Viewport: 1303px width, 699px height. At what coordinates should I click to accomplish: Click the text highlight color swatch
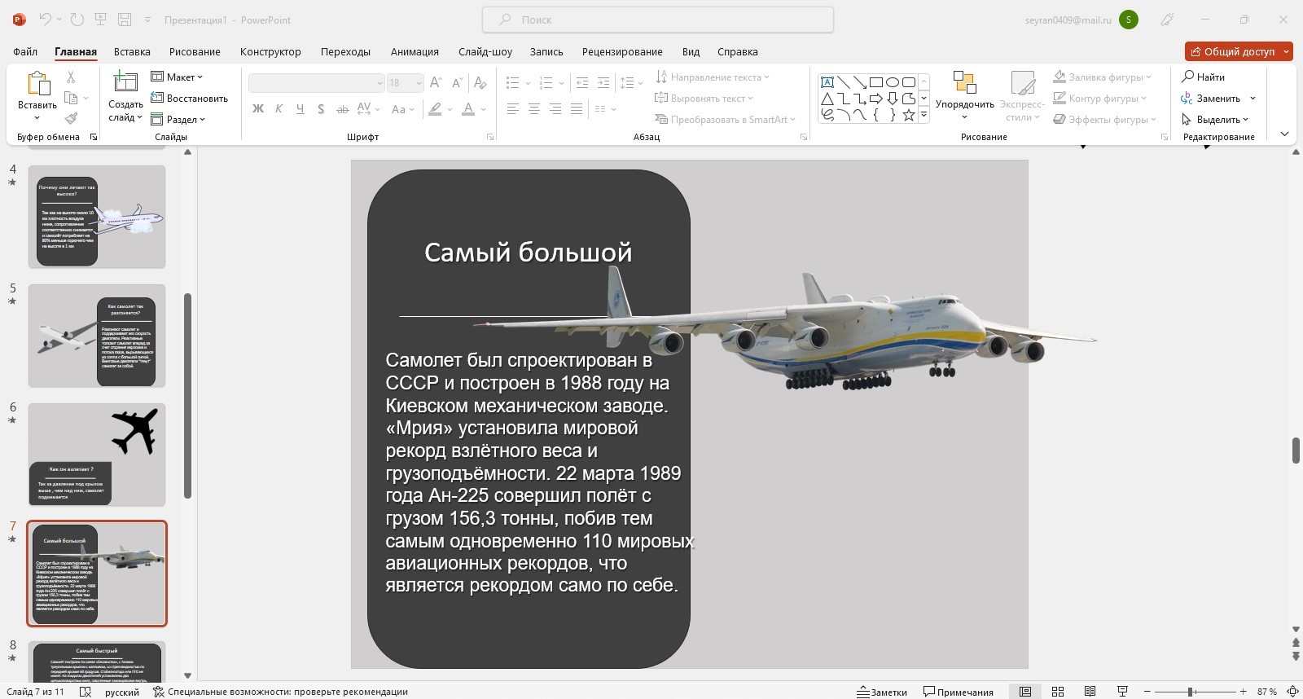436,108
